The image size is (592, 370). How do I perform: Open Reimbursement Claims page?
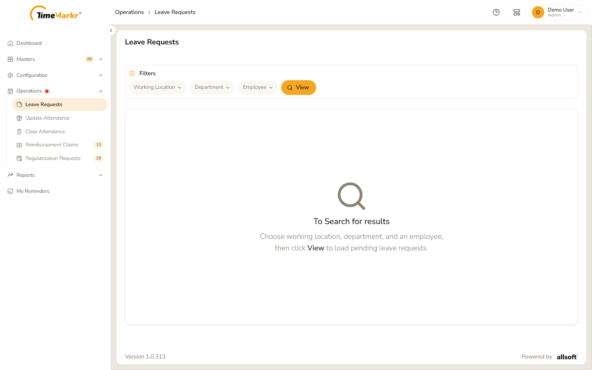pyautogui.click(x=52, y=145)
